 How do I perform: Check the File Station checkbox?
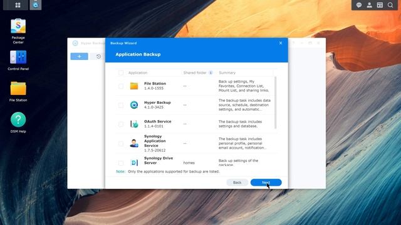[121, 86]
